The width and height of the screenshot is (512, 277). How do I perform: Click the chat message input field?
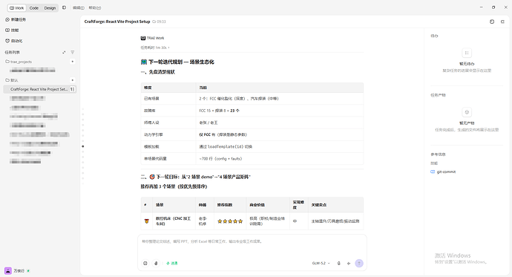[x=252, y=247]
